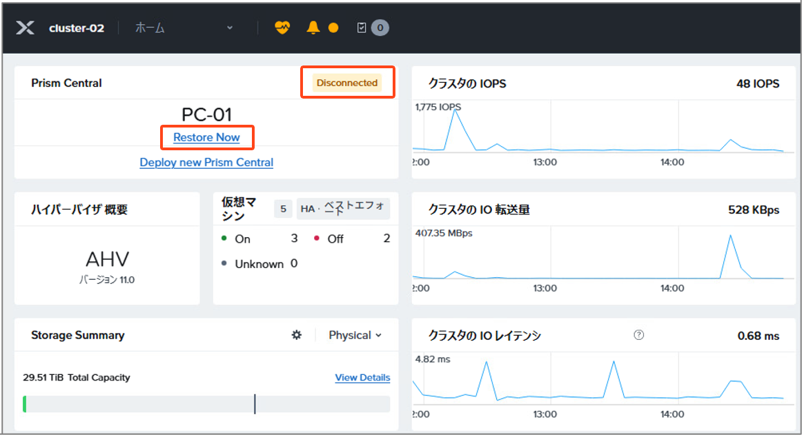This screenshot has height=437, width=804.
Task: Click the 48 IOPS value
Action: (758, 83)
